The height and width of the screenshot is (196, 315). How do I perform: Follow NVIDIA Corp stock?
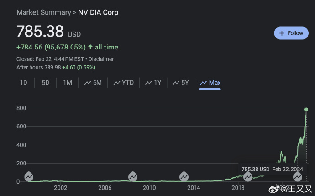click(291, 33)
